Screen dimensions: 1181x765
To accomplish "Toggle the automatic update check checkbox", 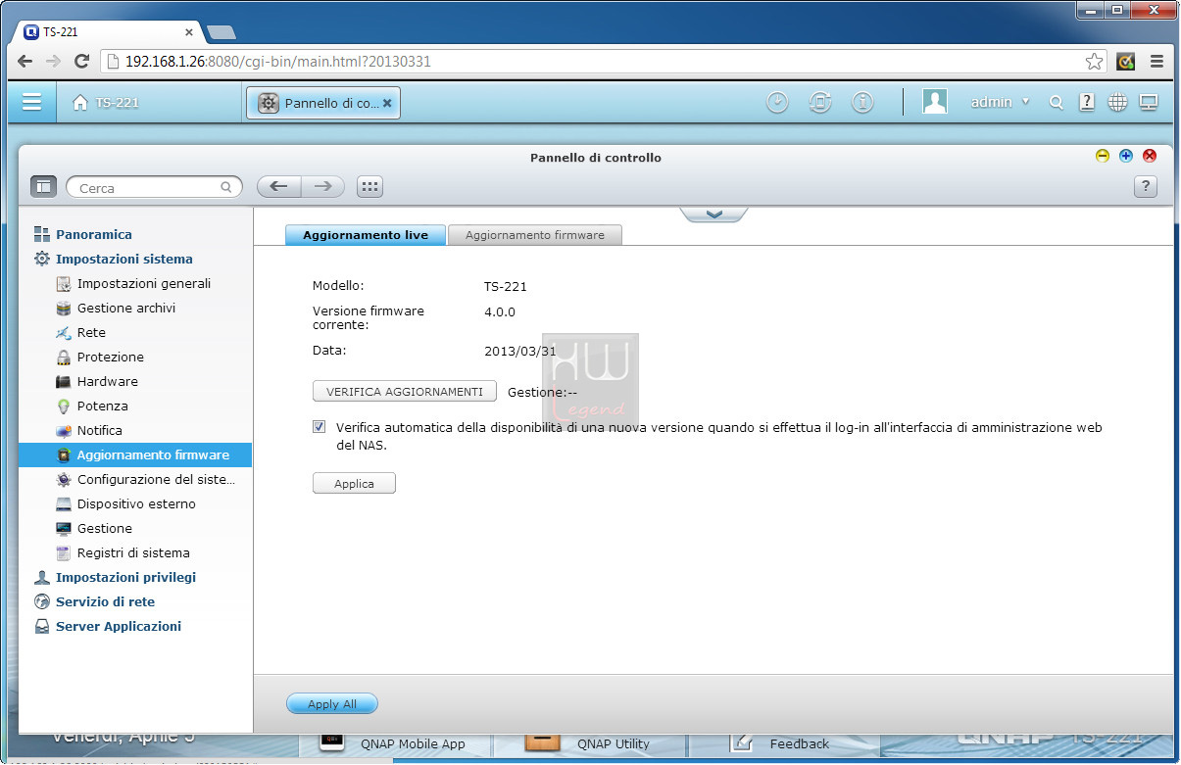I will 320,427.
